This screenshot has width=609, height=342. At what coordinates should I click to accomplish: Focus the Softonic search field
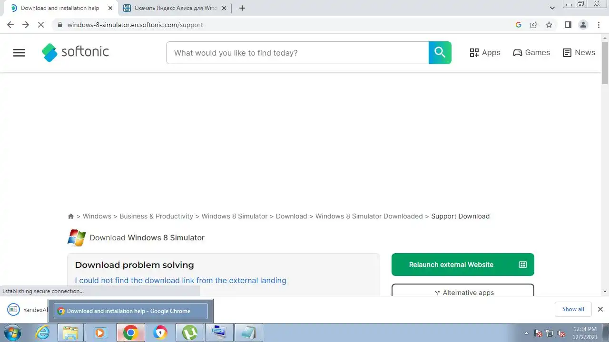click(297, 53)
